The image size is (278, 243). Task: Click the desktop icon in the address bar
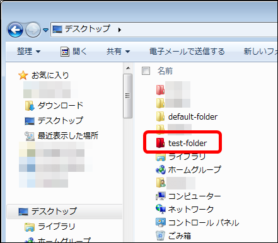click(57, 29)
